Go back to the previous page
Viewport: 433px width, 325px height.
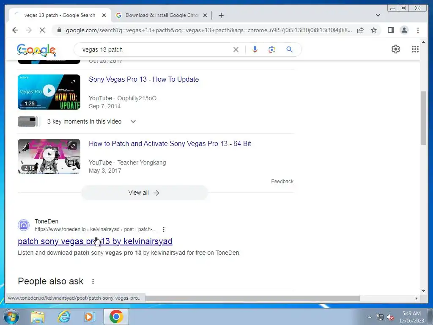[x=15, y=30]
